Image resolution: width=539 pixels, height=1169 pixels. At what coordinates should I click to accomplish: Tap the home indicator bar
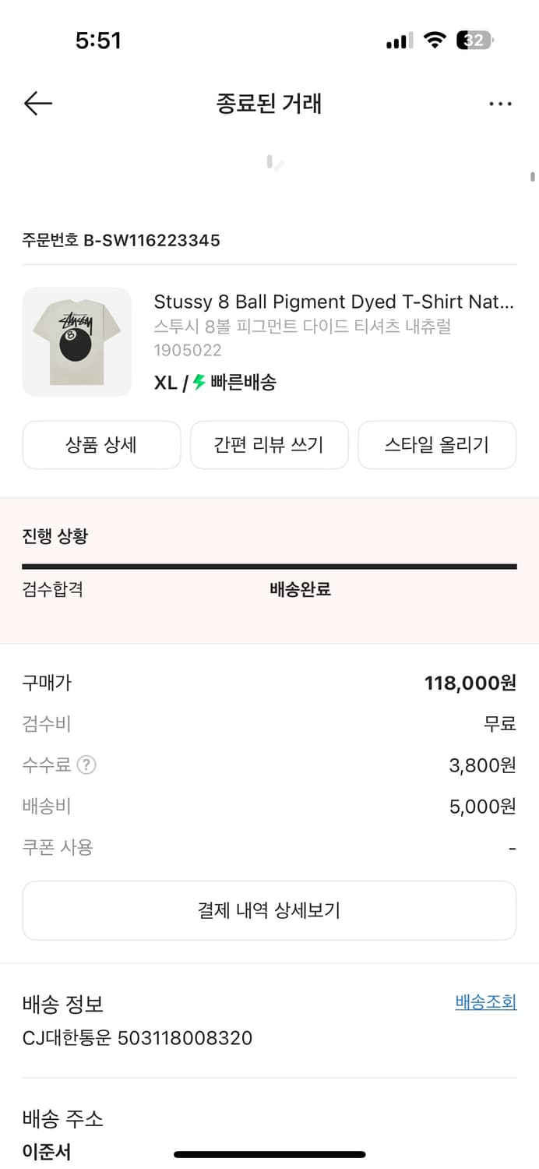269,1154
